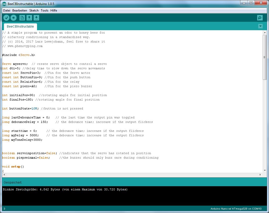The width and height of the screenshot is (269, 213).
Task: Open the Sketch menu
Action: (x=34, y=11)
